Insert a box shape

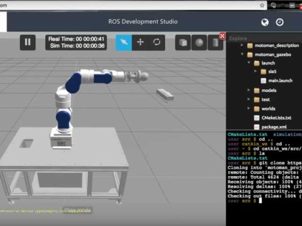click(183, 42)
